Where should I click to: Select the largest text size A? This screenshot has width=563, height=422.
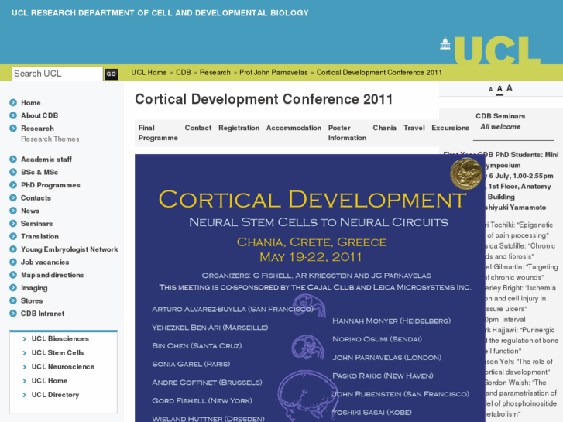pos(509,88)
